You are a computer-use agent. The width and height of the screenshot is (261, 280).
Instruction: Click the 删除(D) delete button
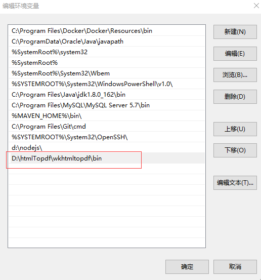click(x=235, y=97)
